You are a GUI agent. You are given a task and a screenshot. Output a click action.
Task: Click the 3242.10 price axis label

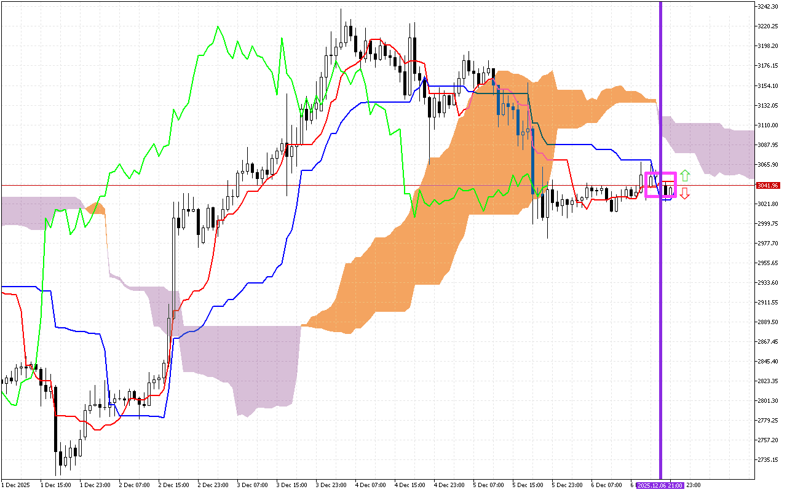coord(767,5)
